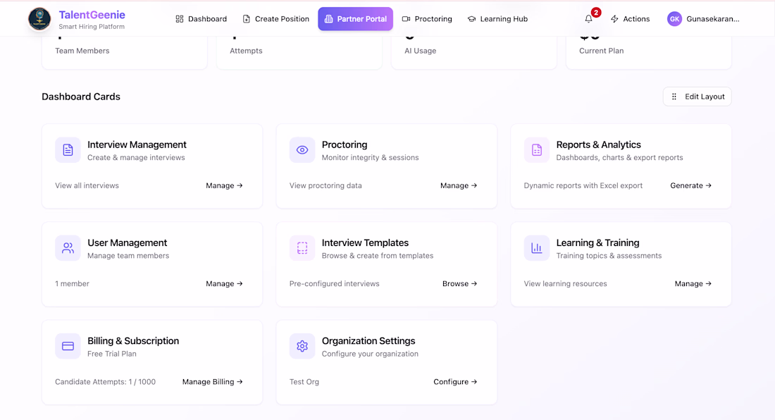Click the Interview Management card title
Image resolution: width=775 pixels, height=420 pixels.
[137, 144]
